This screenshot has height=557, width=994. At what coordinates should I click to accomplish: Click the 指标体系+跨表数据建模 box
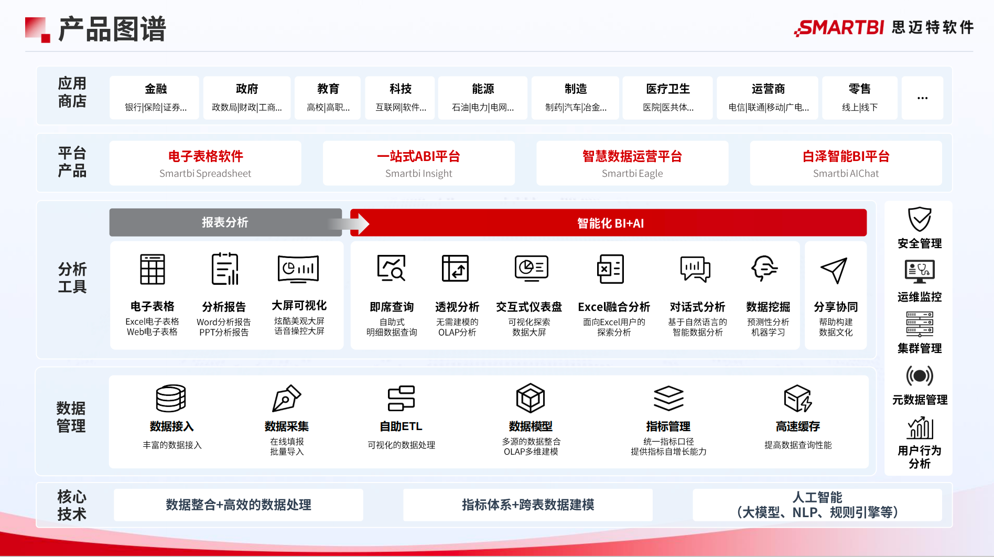(x=528, y=505)
